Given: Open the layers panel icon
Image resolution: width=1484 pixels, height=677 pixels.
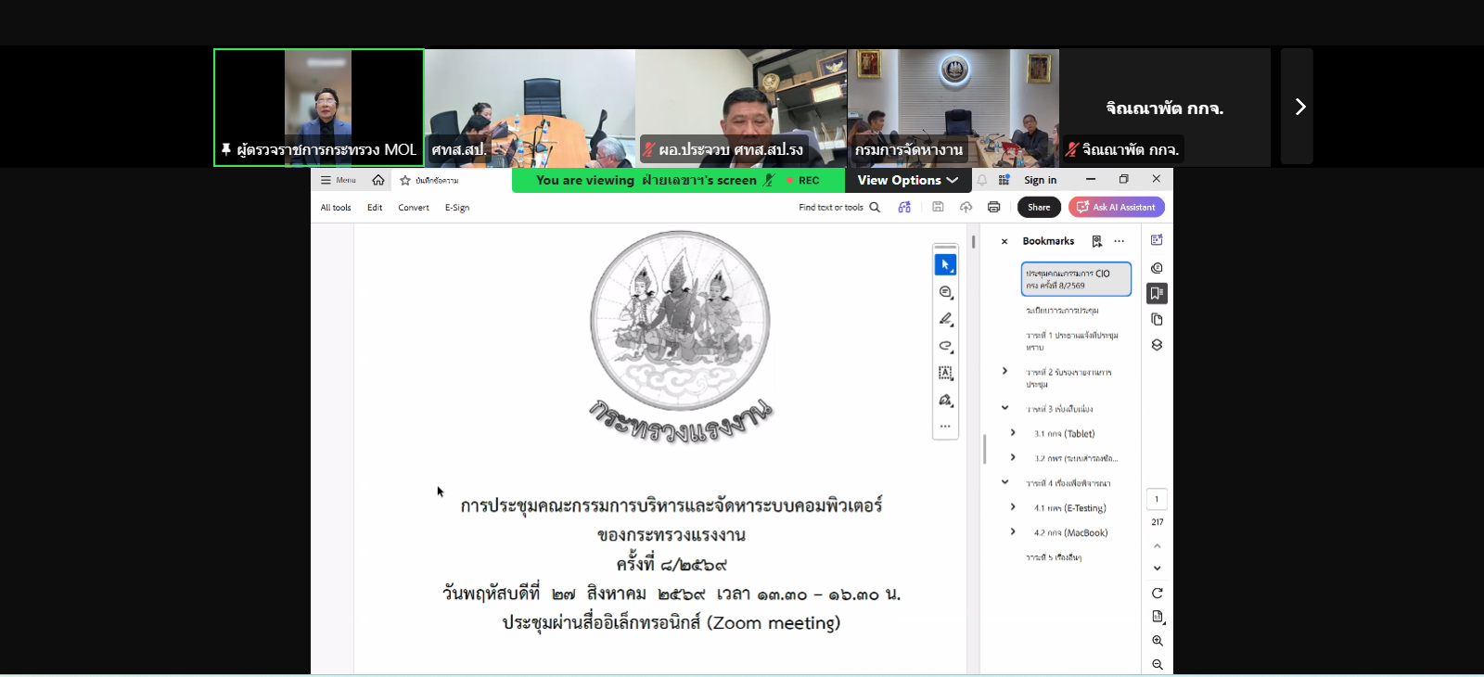Looking at the screenshot, I should [1157, 345].
